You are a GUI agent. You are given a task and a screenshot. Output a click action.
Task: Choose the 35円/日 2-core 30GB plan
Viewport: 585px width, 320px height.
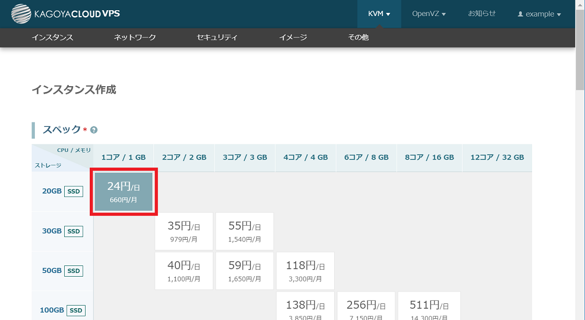[x=184, y=231]
